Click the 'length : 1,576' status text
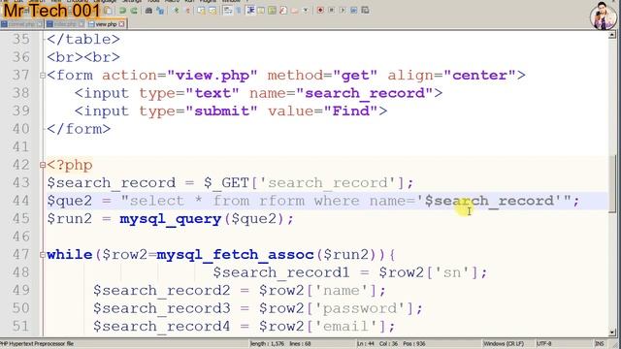Viewport: 621px width, 349px height. click(267, 344)
